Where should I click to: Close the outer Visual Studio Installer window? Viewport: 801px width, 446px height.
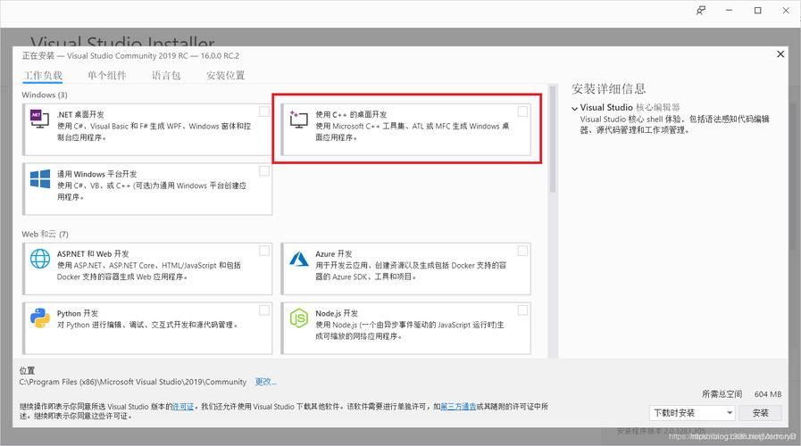[x=786, y=10]
